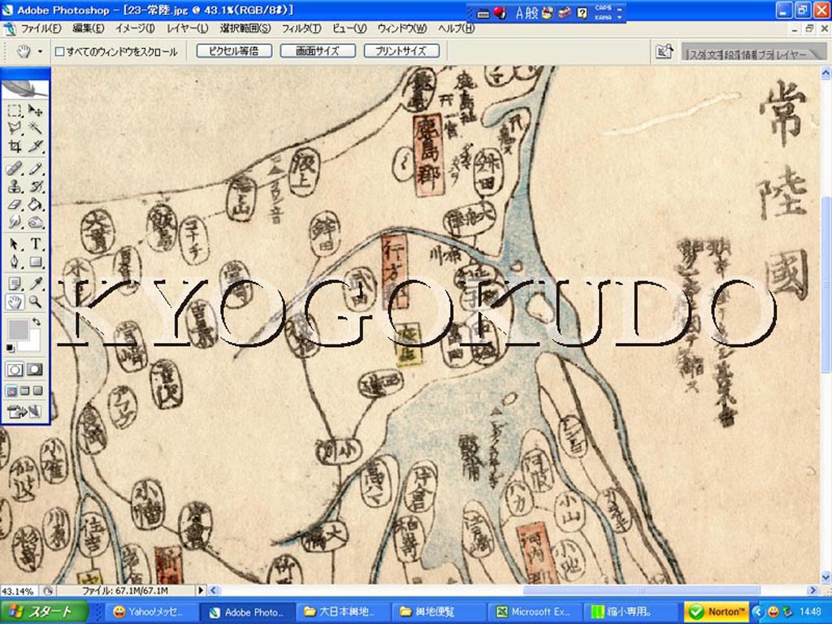Viewport: 832px width, 624px height.
Task: Choose Full Screen Mode button
Action: [37, 391]
